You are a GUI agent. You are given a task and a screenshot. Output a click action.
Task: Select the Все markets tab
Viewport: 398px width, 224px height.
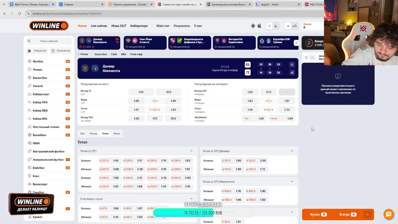click(83, 133)
